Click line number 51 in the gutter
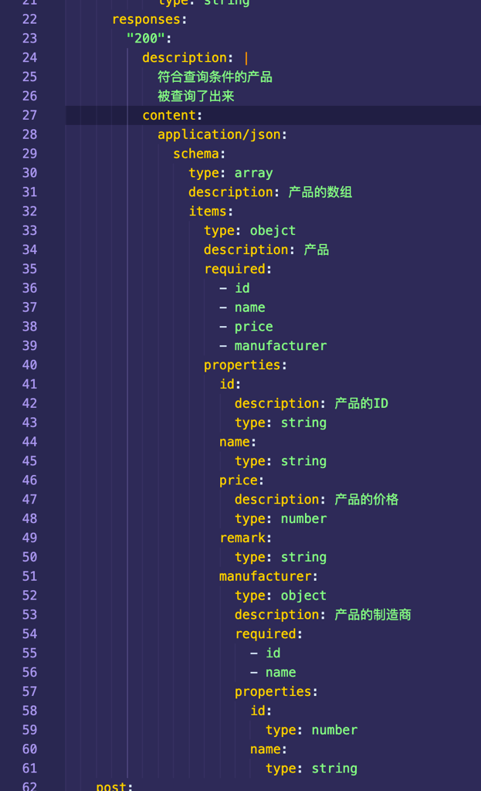Screen dimensions: 481x791 [29, 576]
